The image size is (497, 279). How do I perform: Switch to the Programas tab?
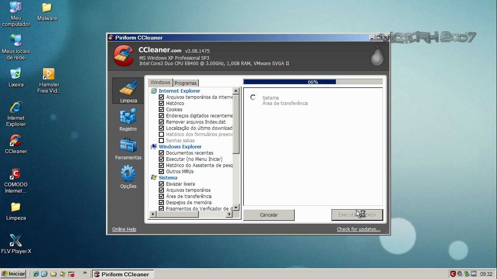pyautogui.click(x=186, y=83)
